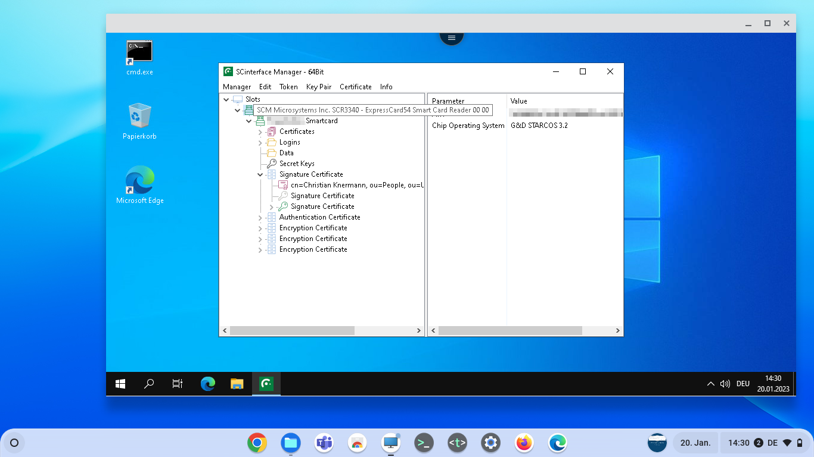Click the tree pane horizontal scrollbar thumb
This screenshot has height=457, width=814.
[x=292, y=330]
